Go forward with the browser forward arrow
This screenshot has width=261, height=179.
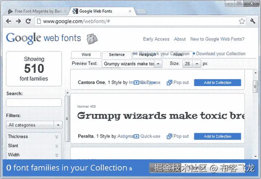pos(18,21)
